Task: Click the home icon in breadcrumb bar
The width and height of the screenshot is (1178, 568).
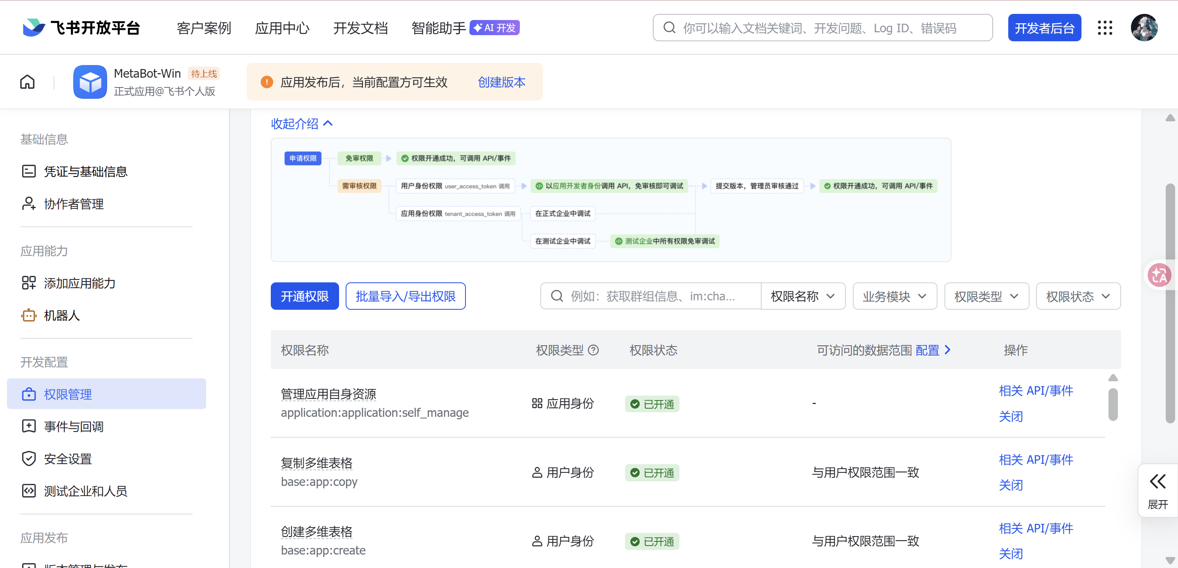Action: point(27,82)
